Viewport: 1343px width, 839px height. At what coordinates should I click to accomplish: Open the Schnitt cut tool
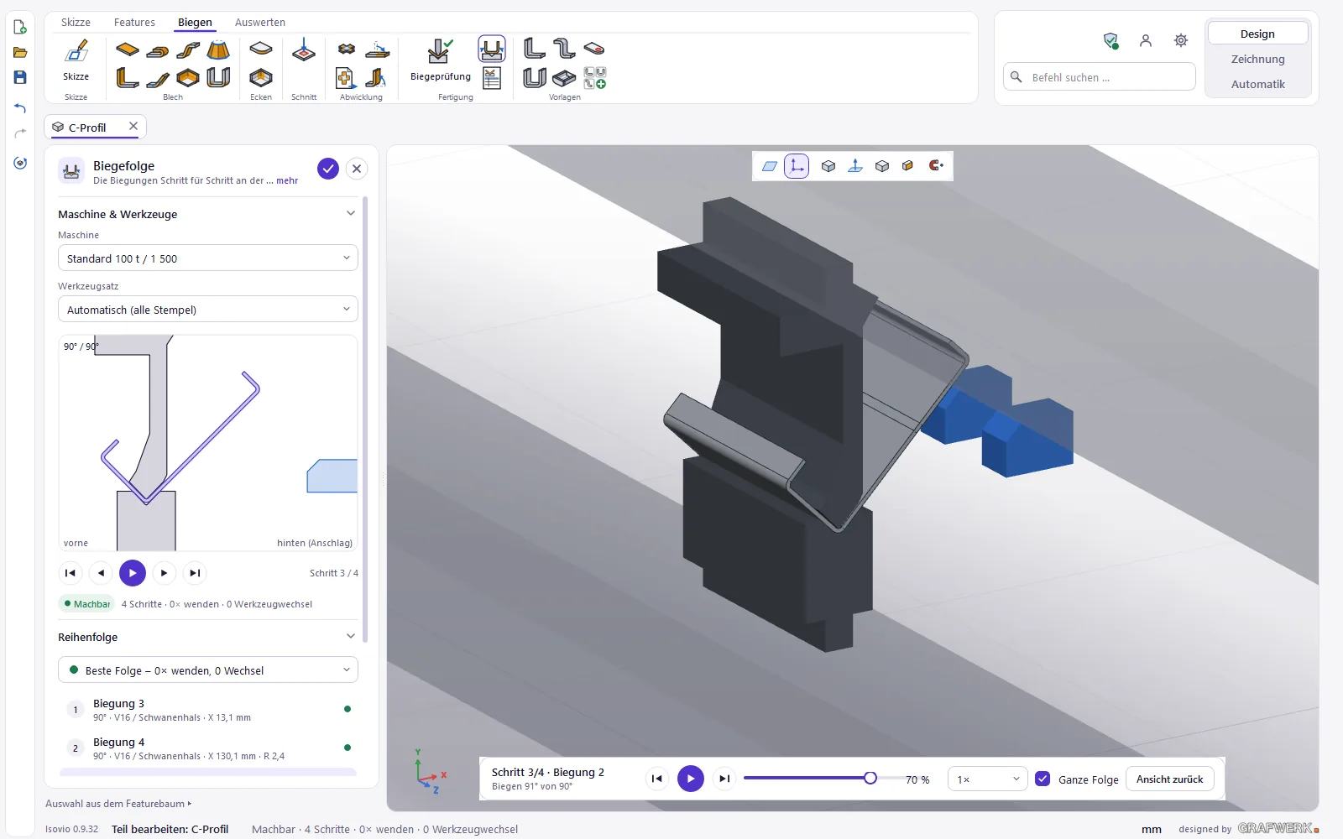point(304,50)
